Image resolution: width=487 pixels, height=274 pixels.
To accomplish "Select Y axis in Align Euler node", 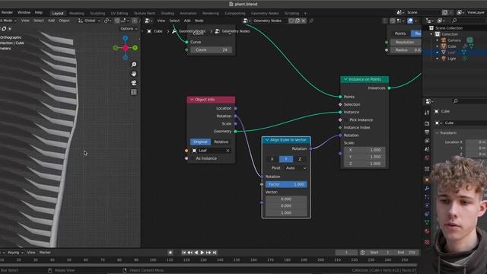I will point(286,159).
